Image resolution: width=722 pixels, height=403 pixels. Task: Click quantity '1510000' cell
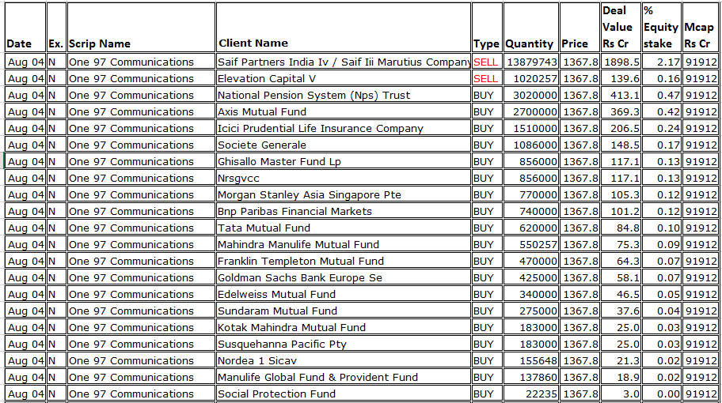531,128
